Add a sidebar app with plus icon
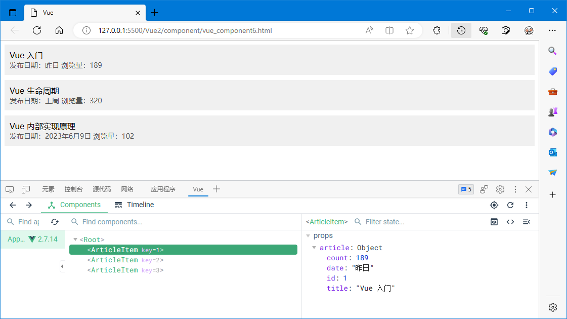This screenshot has height=319, width=567. 552,195
